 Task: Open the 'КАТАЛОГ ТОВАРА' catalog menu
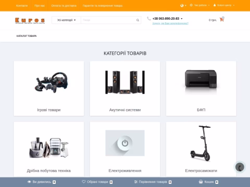coord(27,36)
